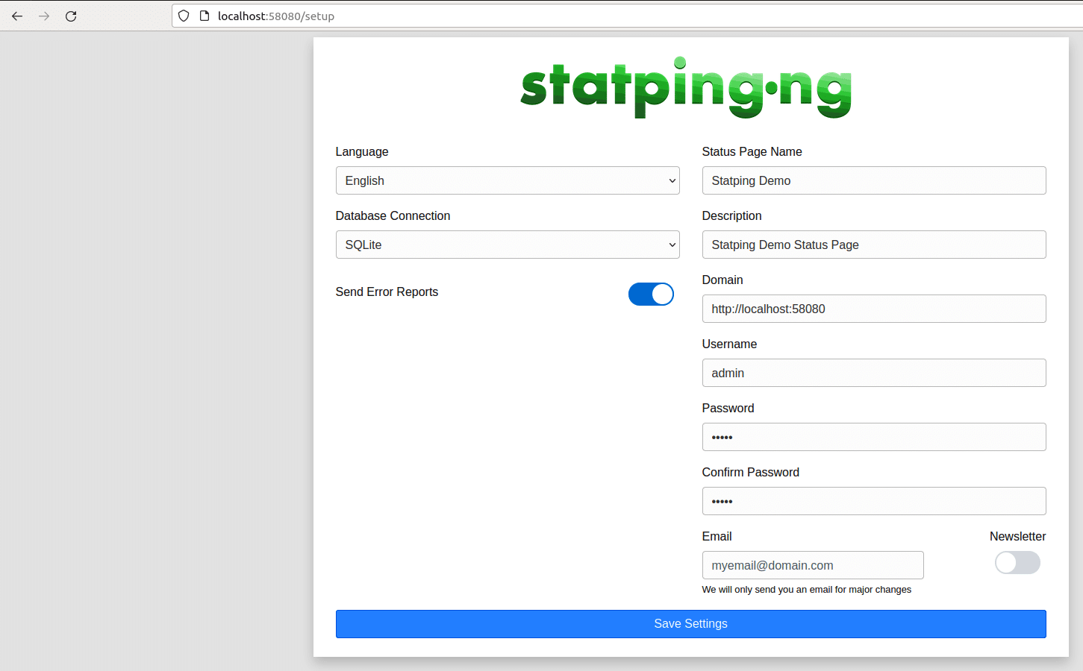Image resolution: width=1083 pixels, height=671 pixels.
Task: Click the Newsletter label
Action: coord(1017,536)
